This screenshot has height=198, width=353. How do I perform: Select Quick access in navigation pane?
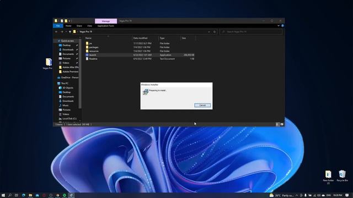pos(67,41)
